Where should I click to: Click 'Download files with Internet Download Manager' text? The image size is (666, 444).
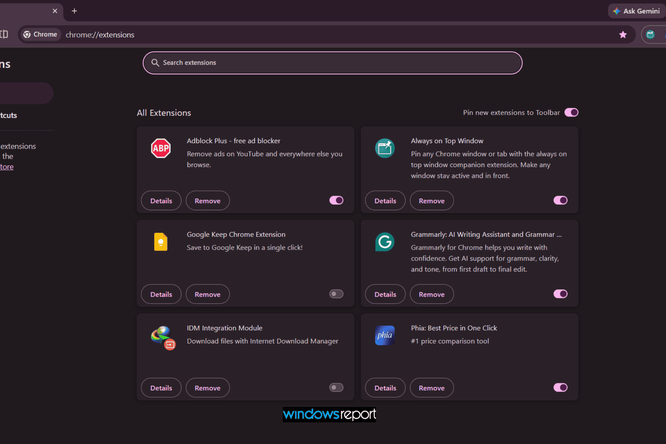262,341
